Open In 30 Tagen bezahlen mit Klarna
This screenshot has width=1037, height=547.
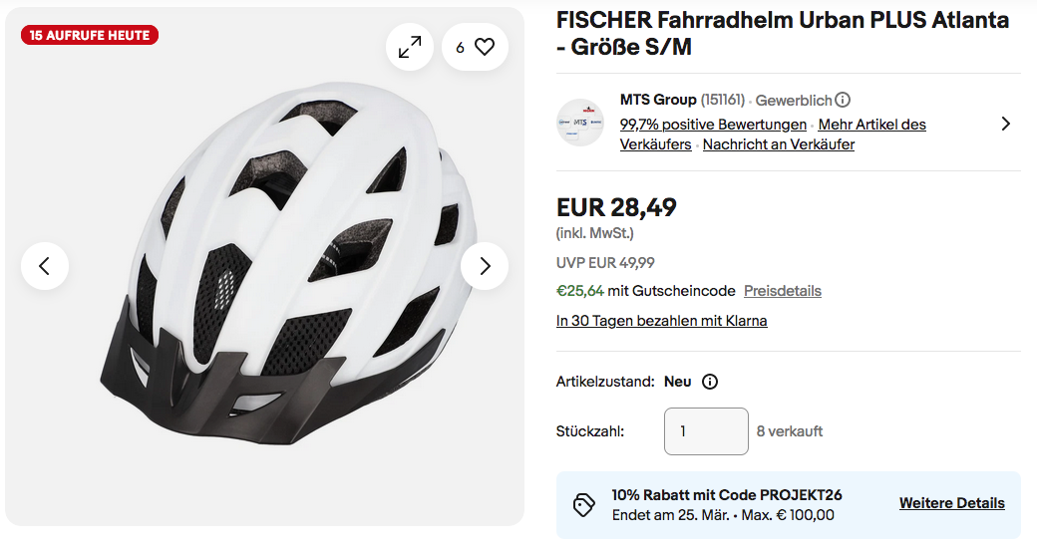(661, 321)
